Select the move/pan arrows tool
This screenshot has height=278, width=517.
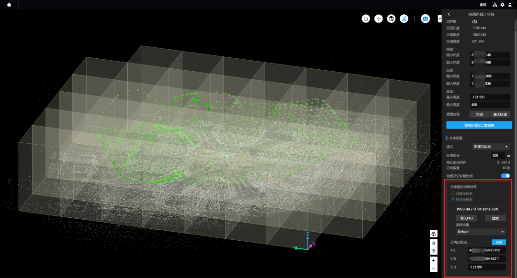[379, 19]
